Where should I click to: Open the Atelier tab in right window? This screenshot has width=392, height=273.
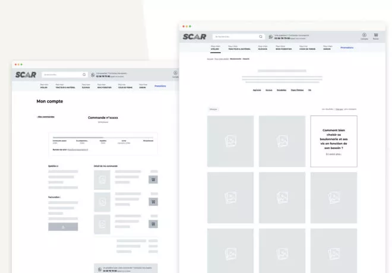[215, 47]
